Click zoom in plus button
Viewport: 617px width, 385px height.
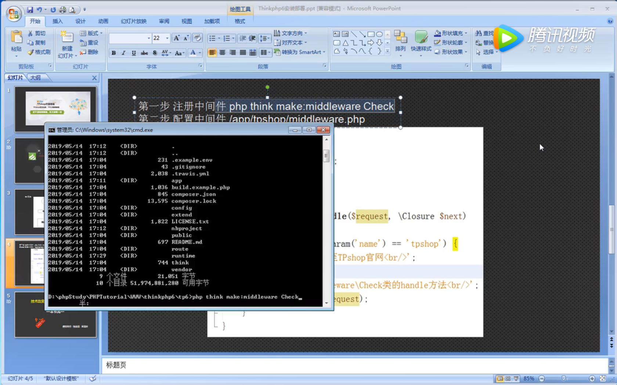coord(592,378)
